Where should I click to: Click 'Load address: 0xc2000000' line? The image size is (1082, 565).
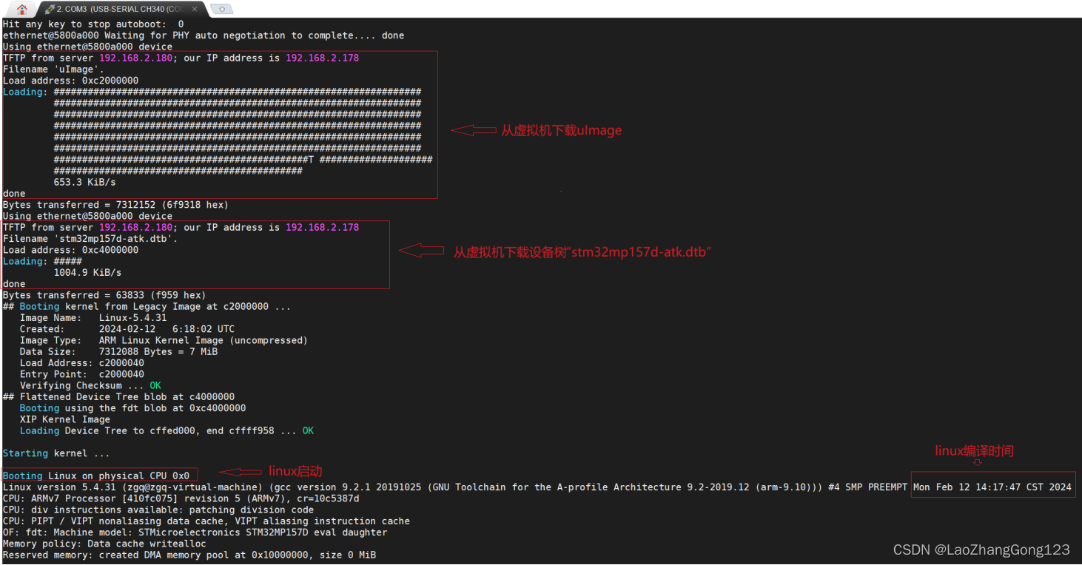(x=70, y=81)
